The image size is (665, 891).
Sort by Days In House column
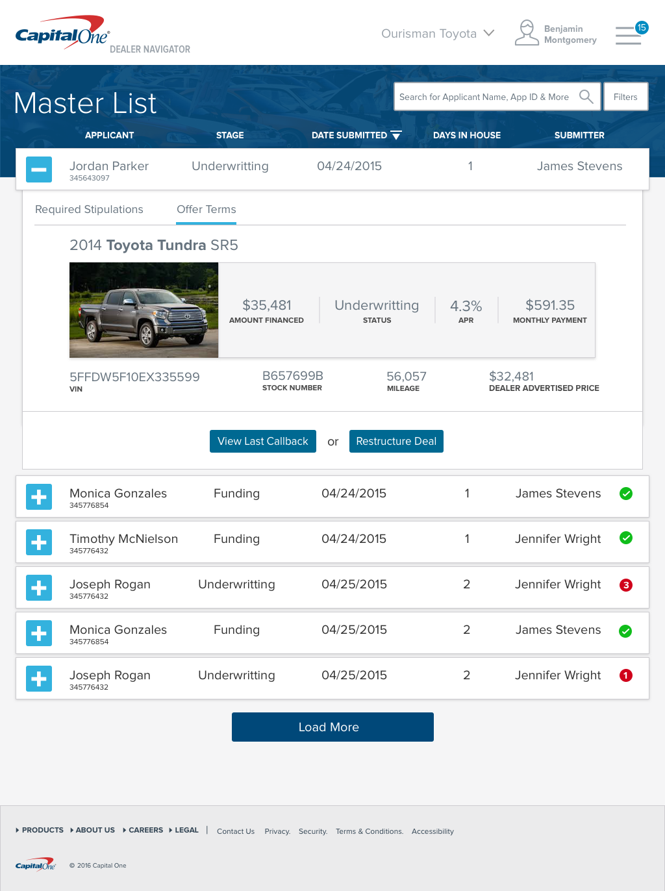(x=467, y=135)
